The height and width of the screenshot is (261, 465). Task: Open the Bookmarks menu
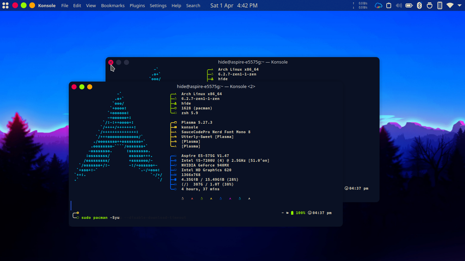point(113,5)
